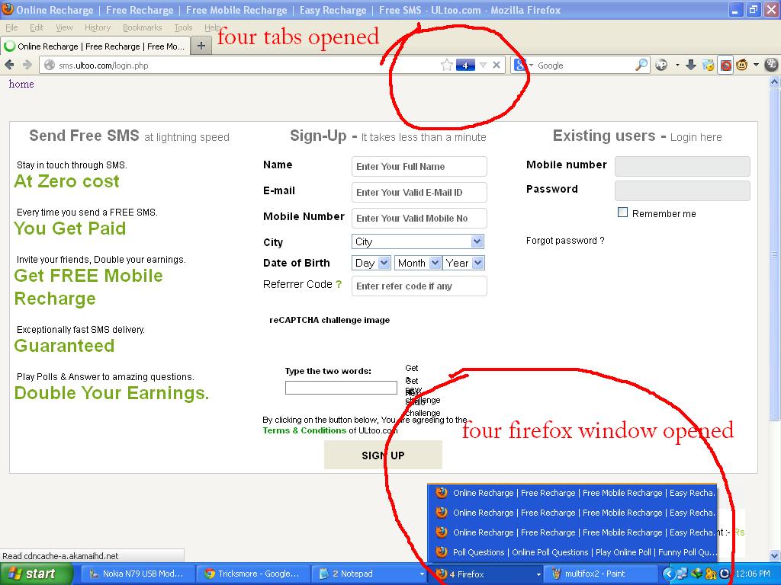Switch to Tricksmore Google Chrome taskbar item

[253, 574]
